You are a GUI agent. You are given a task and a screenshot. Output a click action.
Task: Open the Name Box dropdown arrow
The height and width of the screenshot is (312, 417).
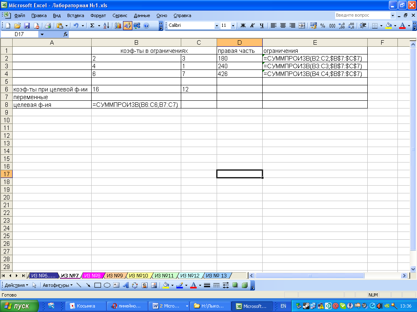(x=42, y=35)
